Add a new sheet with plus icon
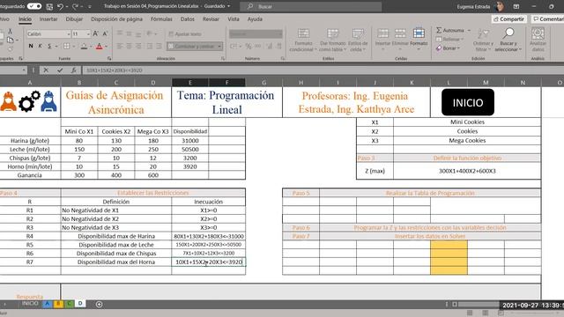564x317 pixels. tap(99, 305)
